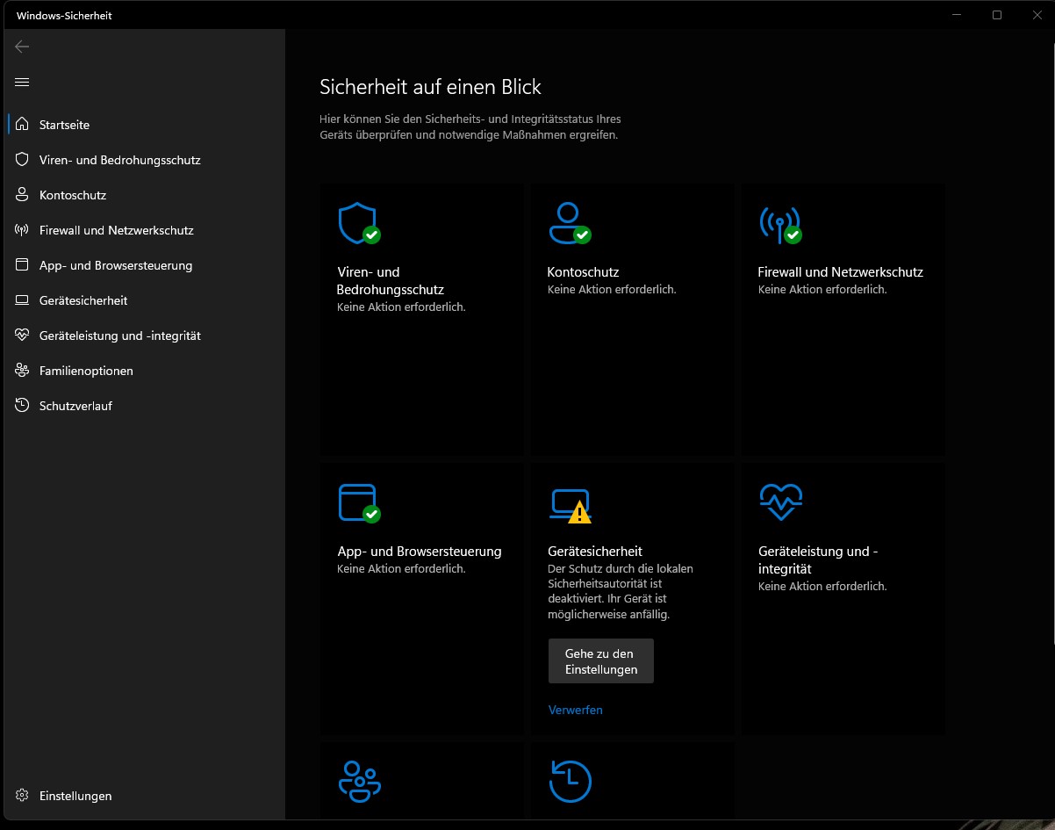Click the laptop warning icon in Gerätesicherheit tile
The height and width of the screenshot is (830, 1055).
[x=571, y=505]
